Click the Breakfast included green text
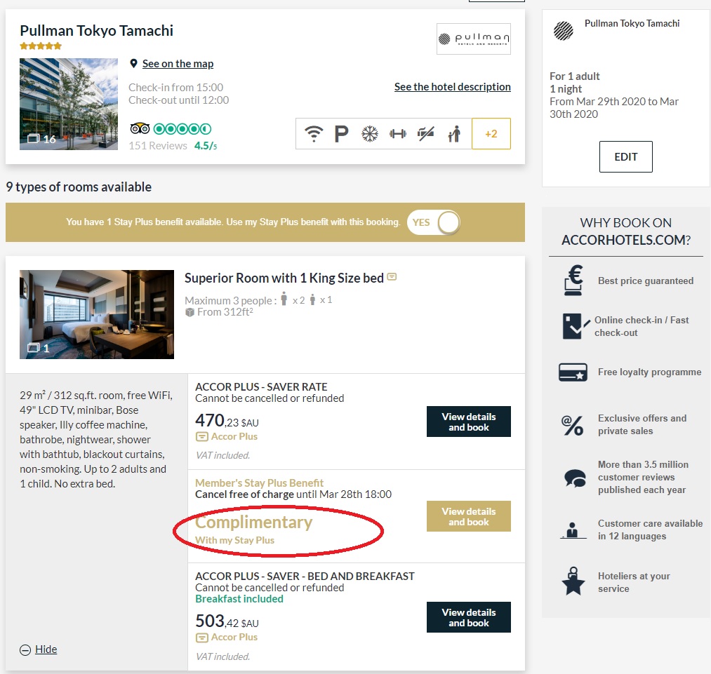Image resolution: width=711 pixels, height=674 pixels. point(239,599)
